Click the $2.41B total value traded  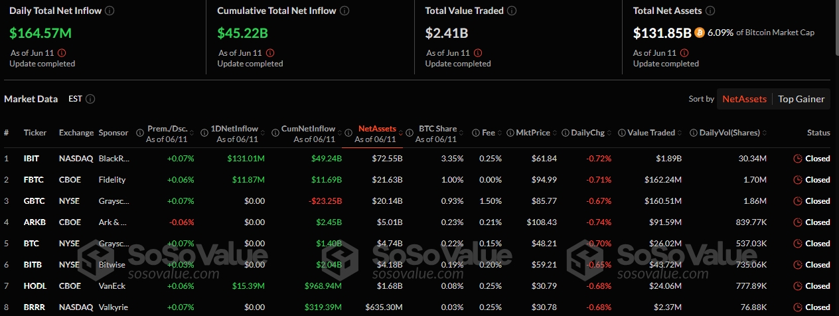click(446, 33)
